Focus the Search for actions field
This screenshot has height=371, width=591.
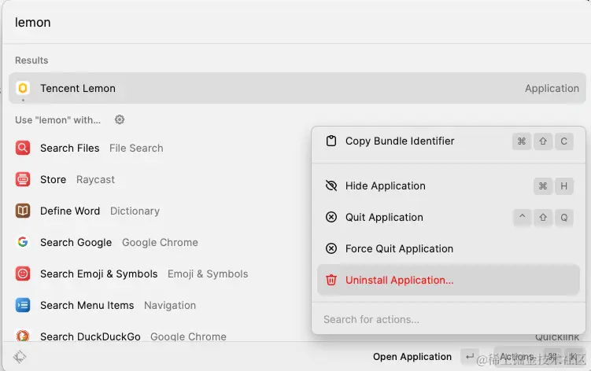pyautogui.click(x=449, y=319)
